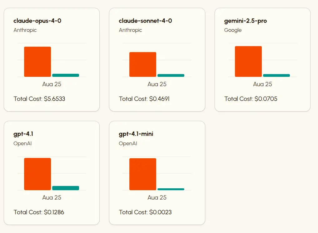Select the teal bar for claude-sonnet-4-0
This screenshot has height=233, width=318.
coord(171,75)
